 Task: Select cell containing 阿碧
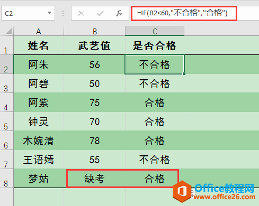[39, 83]
